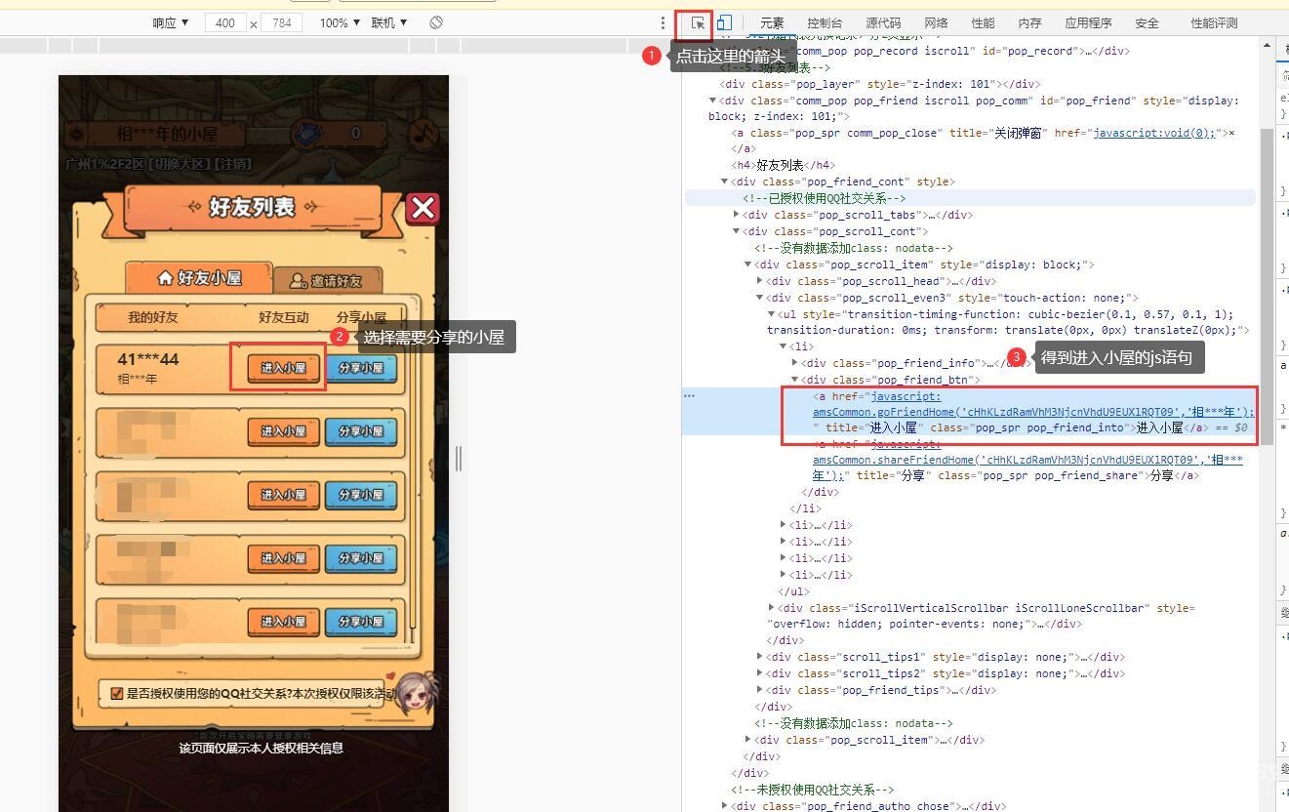Click the 好友互动 column header
This screenshot has width=1289, height=812.
283,317
